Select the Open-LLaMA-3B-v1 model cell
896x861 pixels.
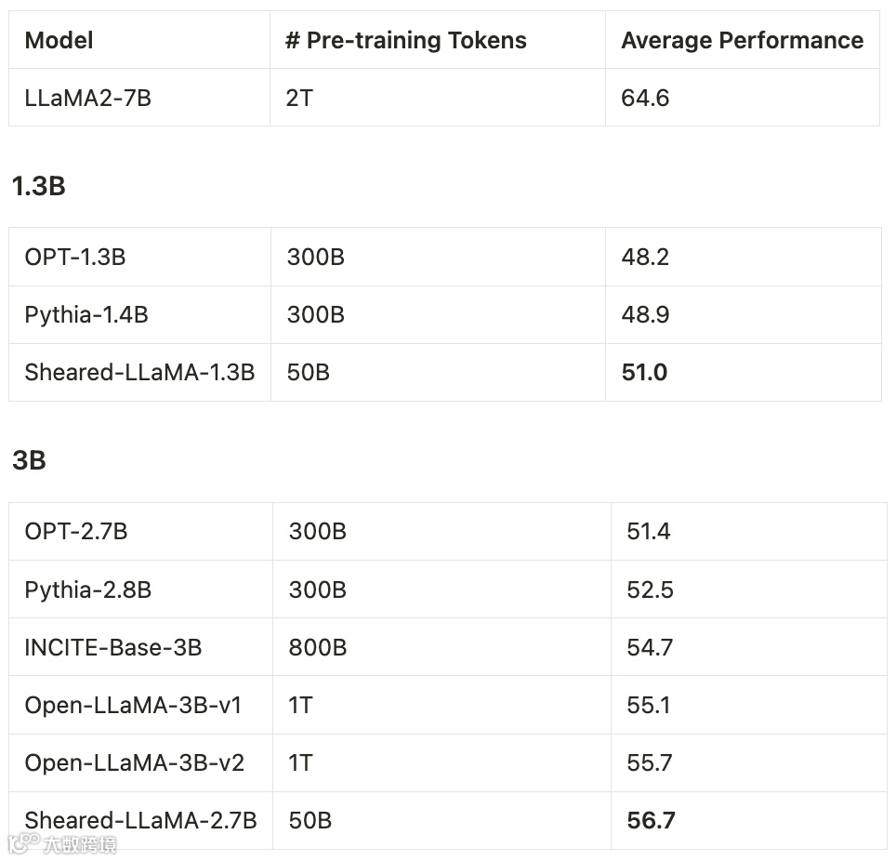click(134, 705)
